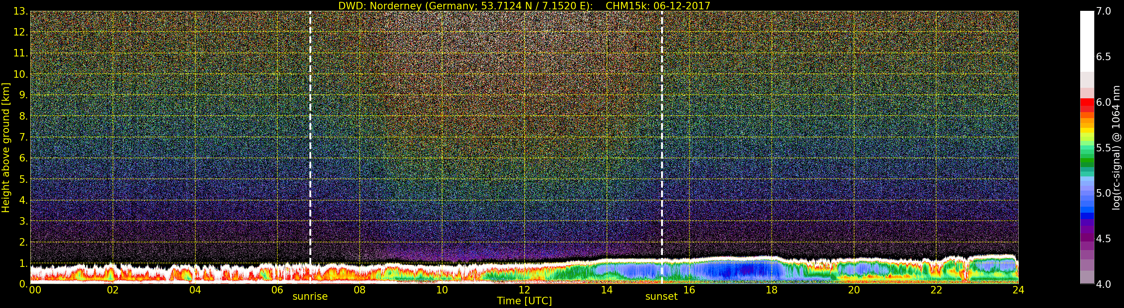
Task: Click the white top section of the colorbar
Action: coord(1087,41)
